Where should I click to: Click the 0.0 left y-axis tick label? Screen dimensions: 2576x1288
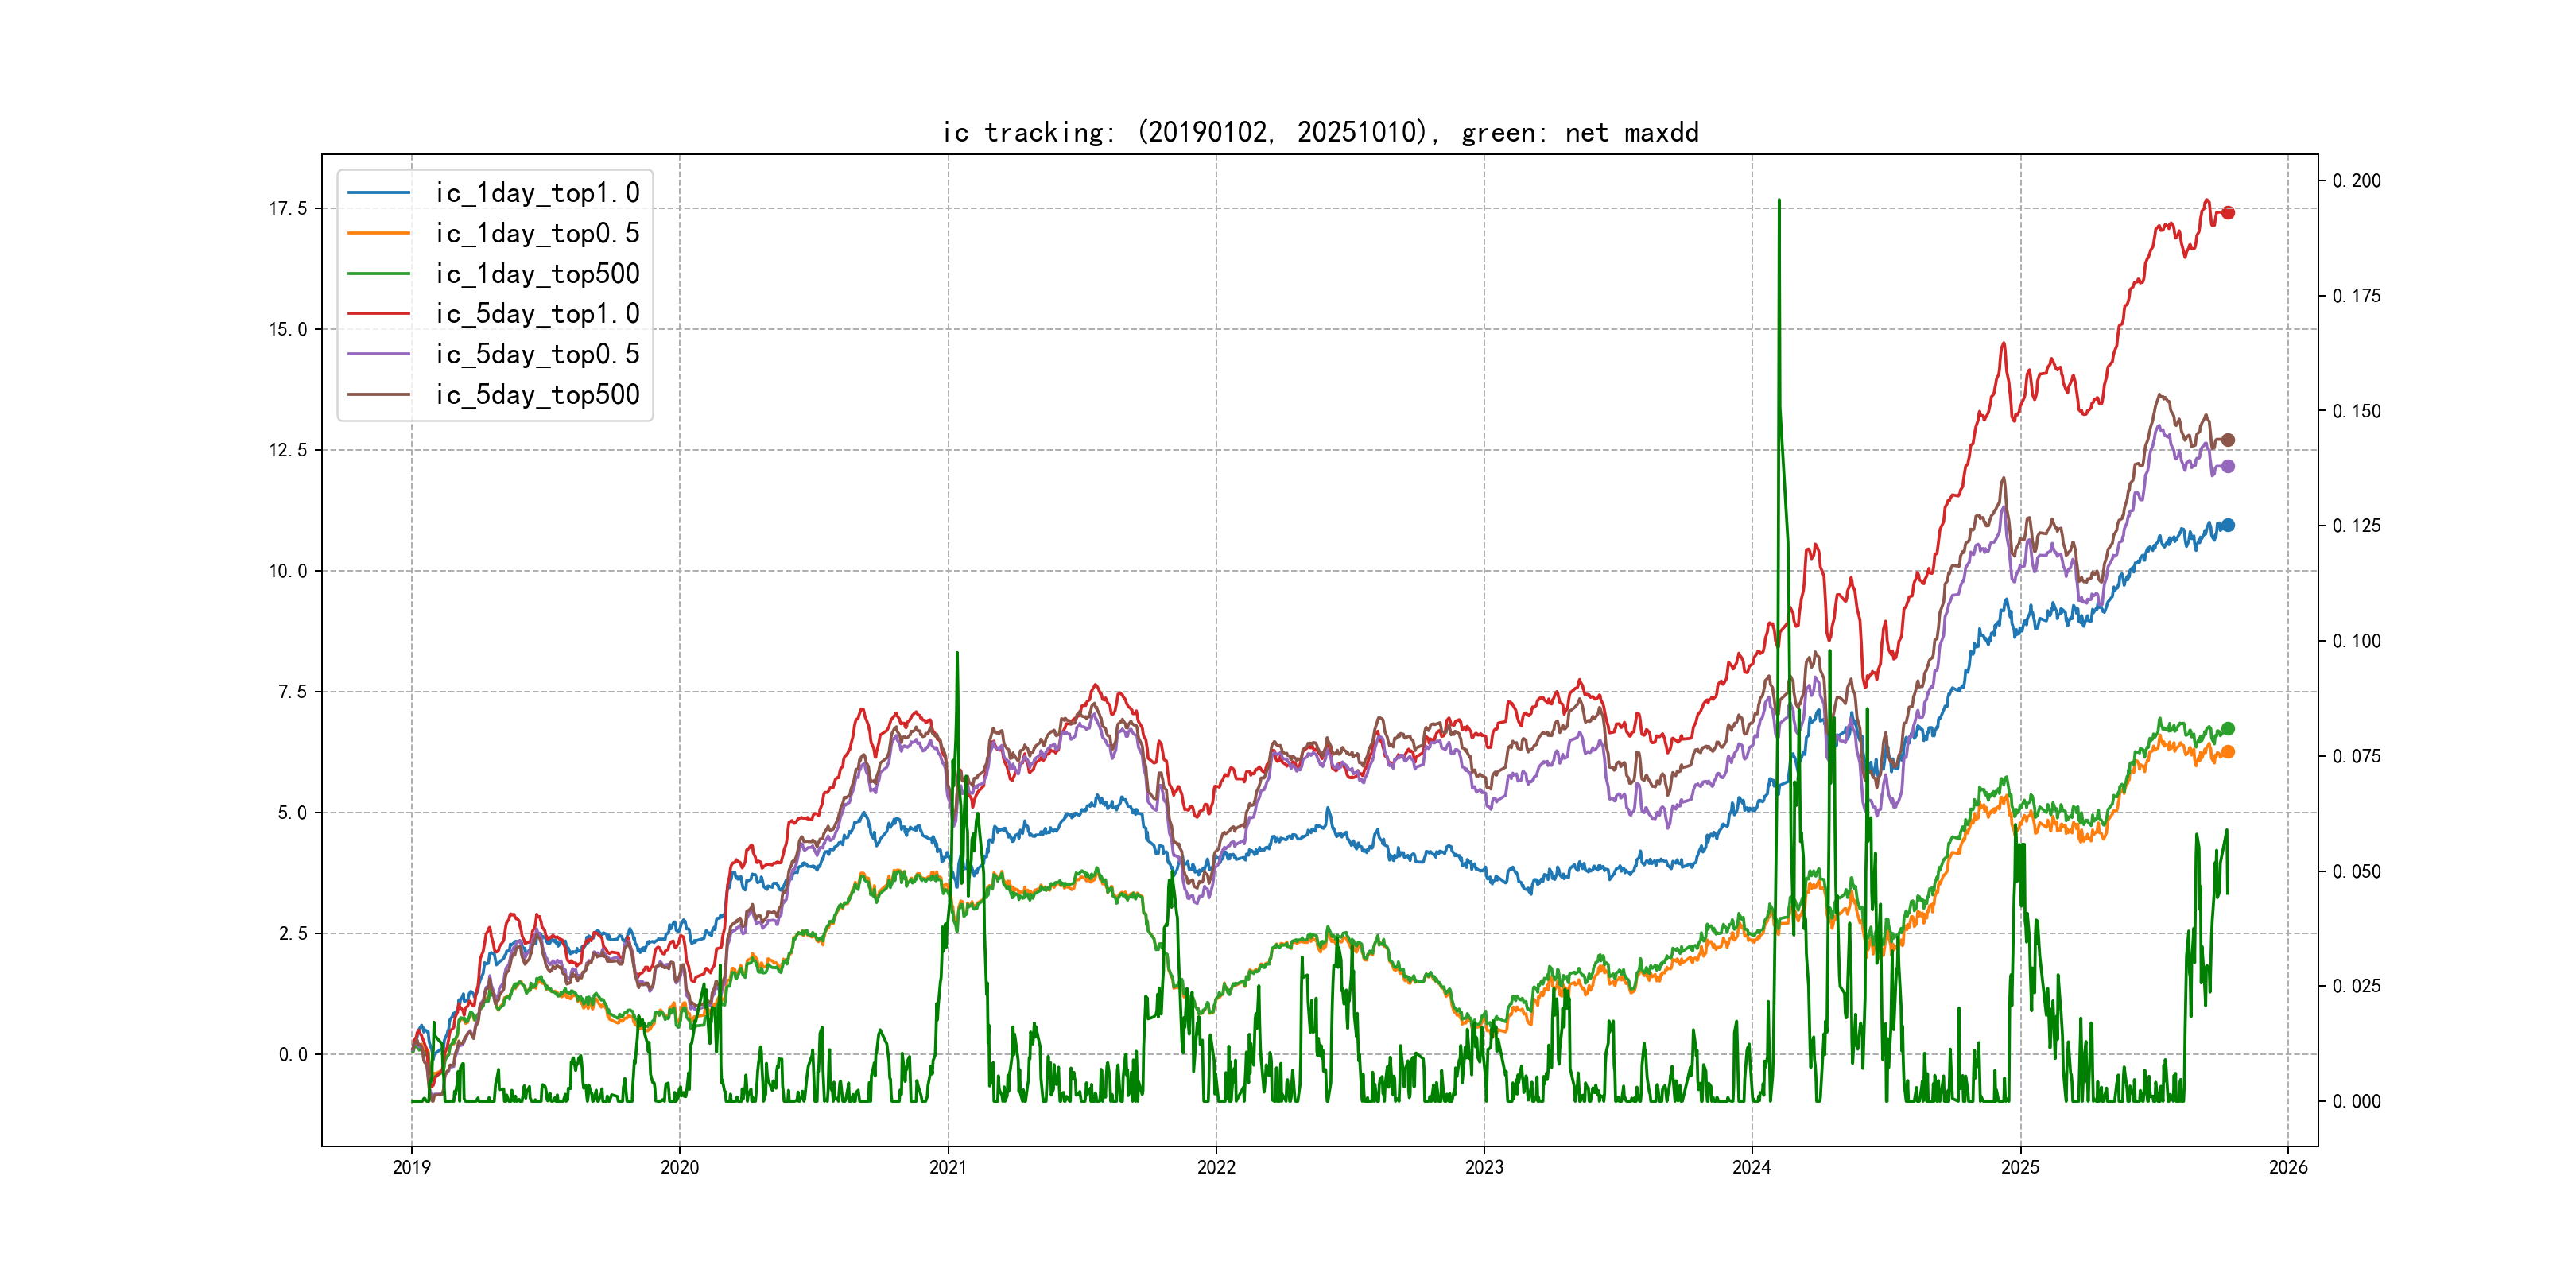[x=292, y=1054]
